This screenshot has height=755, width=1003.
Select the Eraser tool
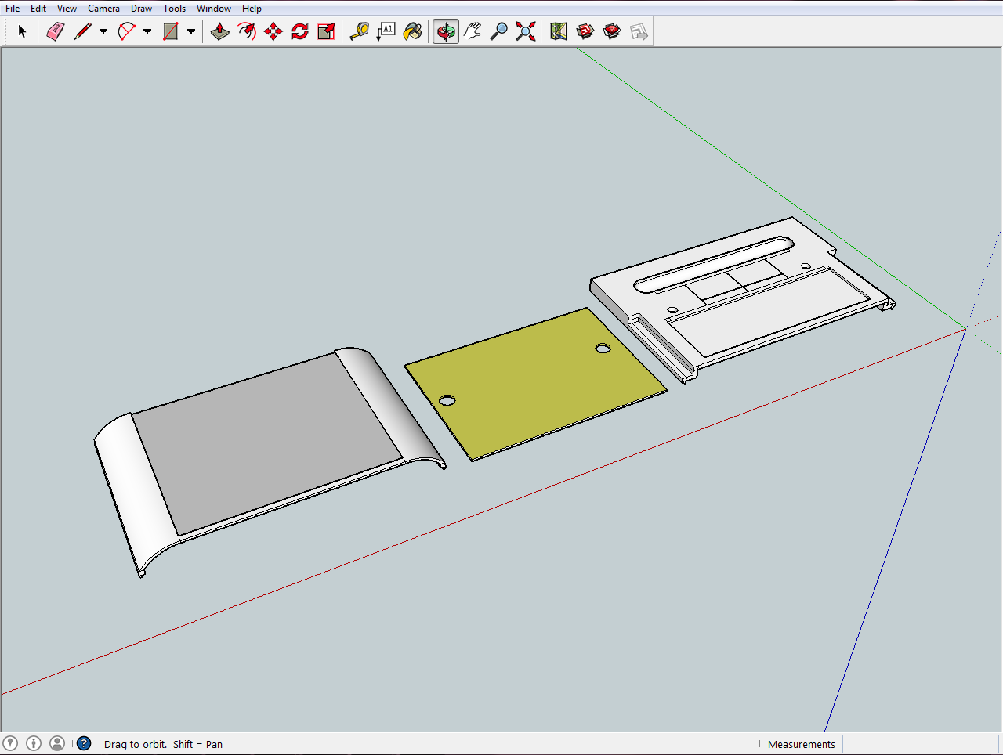point(55,31)
